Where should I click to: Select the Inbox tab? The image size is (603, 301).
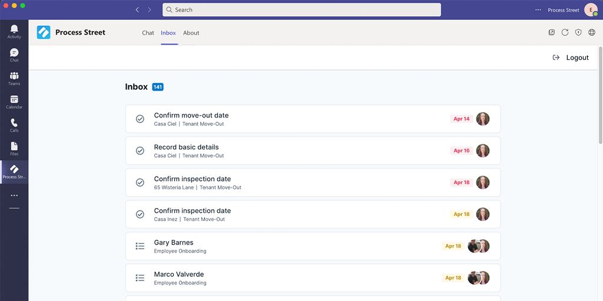click(168, 33)
